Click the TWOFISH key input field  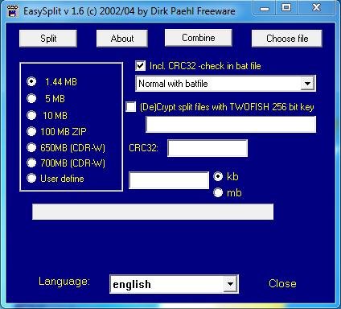[x=231, y=124]
